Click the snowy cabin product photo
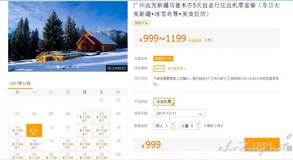The image size is (293, 160). coord(68,36)
